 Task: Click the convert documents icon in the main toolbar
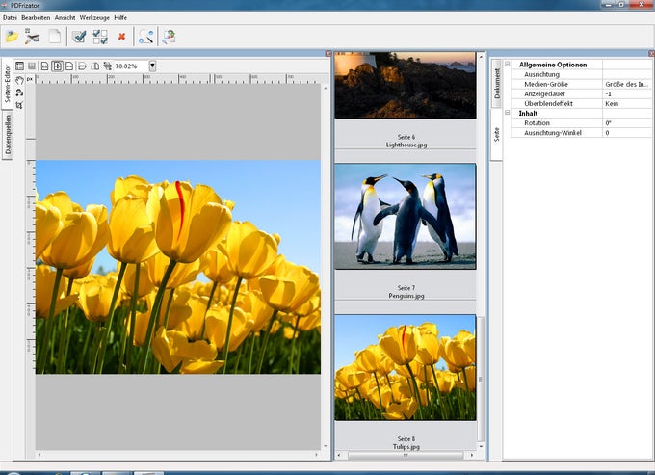coord(169,37)
